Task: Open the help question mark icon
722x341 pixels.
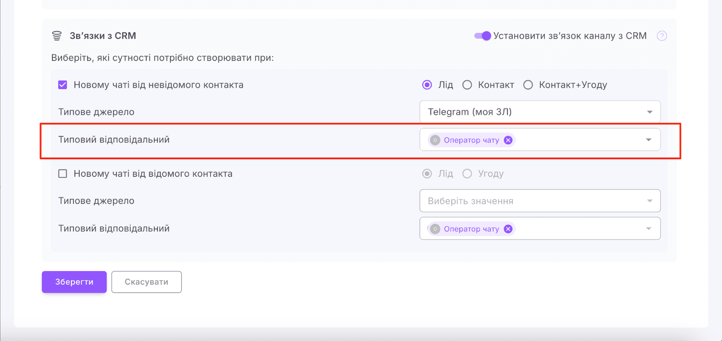Action: [x=662, y=36]
